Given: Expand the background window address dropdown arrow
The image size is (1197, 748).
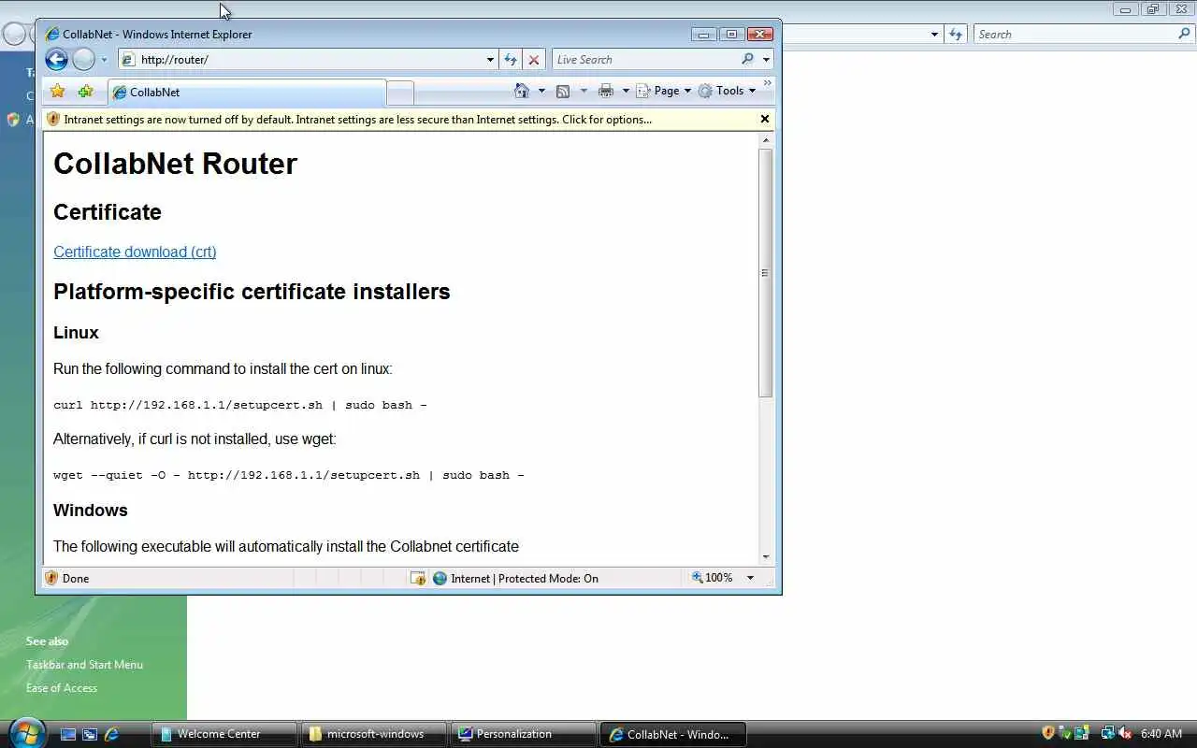Looking at the screenshot, I should (x=934, y=35).
